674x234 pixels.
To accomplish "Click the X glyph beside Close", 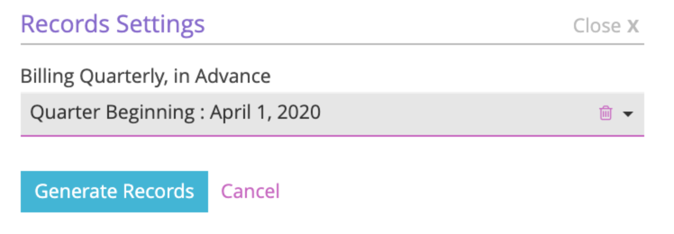I will (633, 26).
